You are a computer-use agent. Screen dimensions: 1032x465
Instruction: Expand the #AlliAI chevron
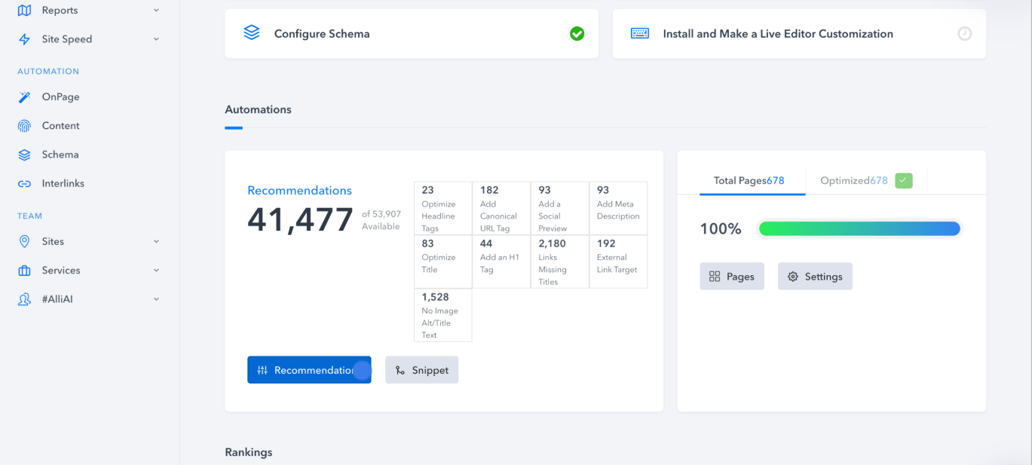(x=156, y=299)
